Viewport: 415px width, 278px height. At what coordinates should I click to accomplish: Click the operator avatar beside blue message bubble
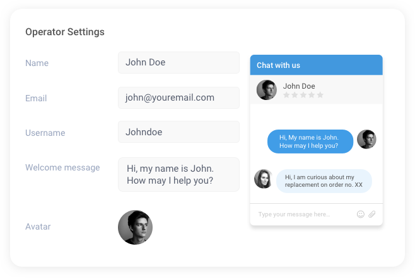coord(366,139)
